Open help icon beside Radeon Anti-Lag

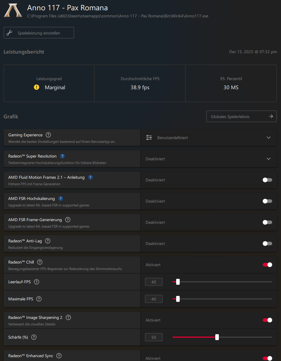[x=48, y=241]
